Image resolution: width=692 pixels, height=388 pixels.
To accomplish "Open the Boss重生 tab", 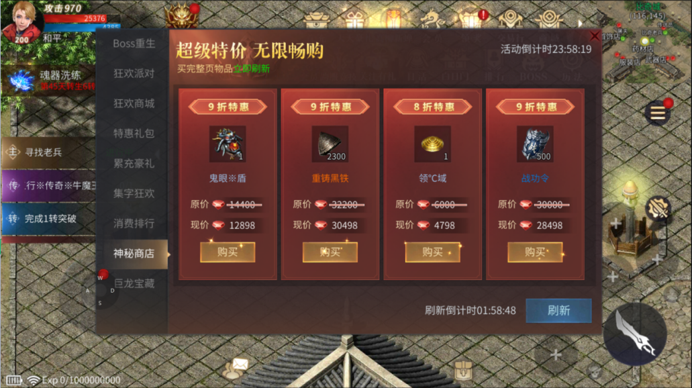I will tap(134, 44).
